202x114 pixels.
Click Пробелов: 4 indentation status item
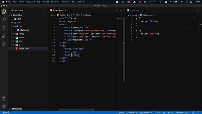pos(146,113)
